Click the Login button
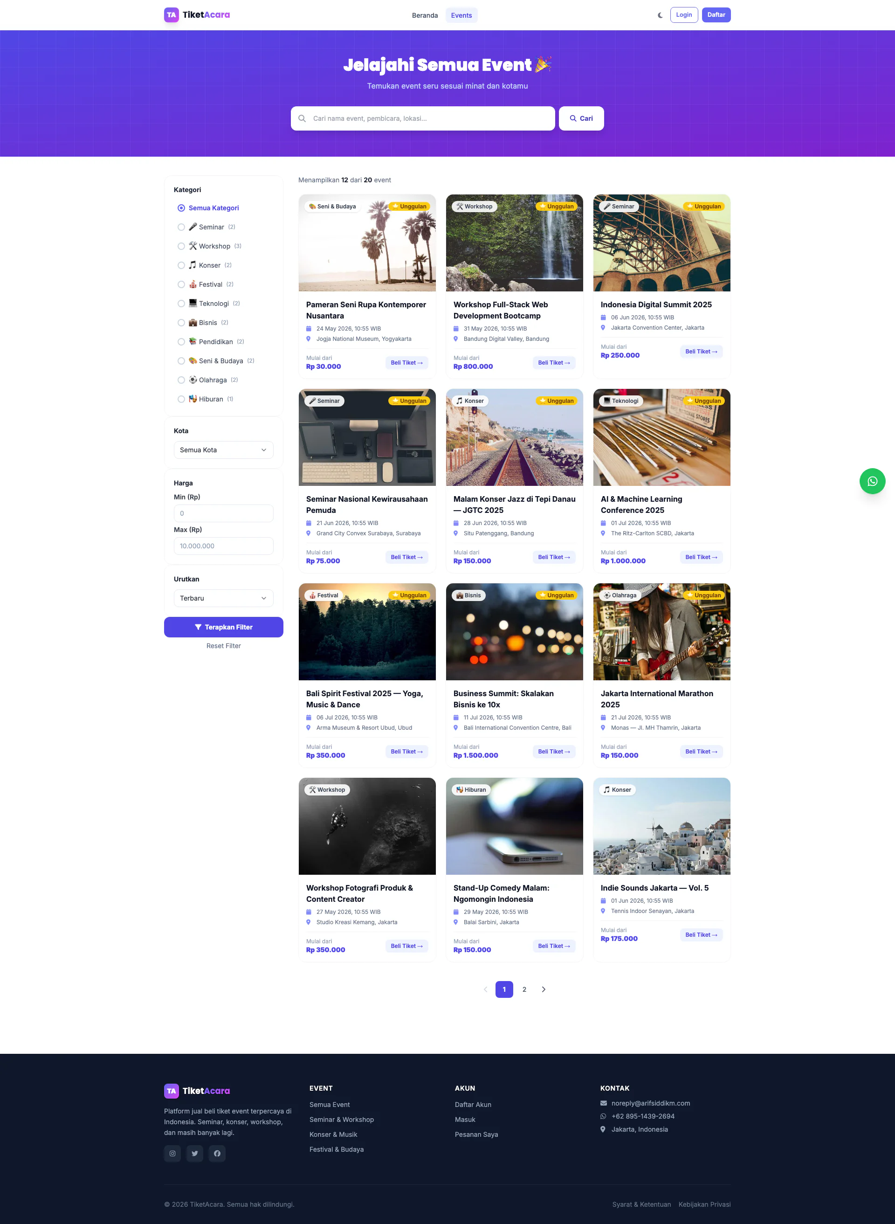Screen dimensions: 895x1224 click(684, 14)
